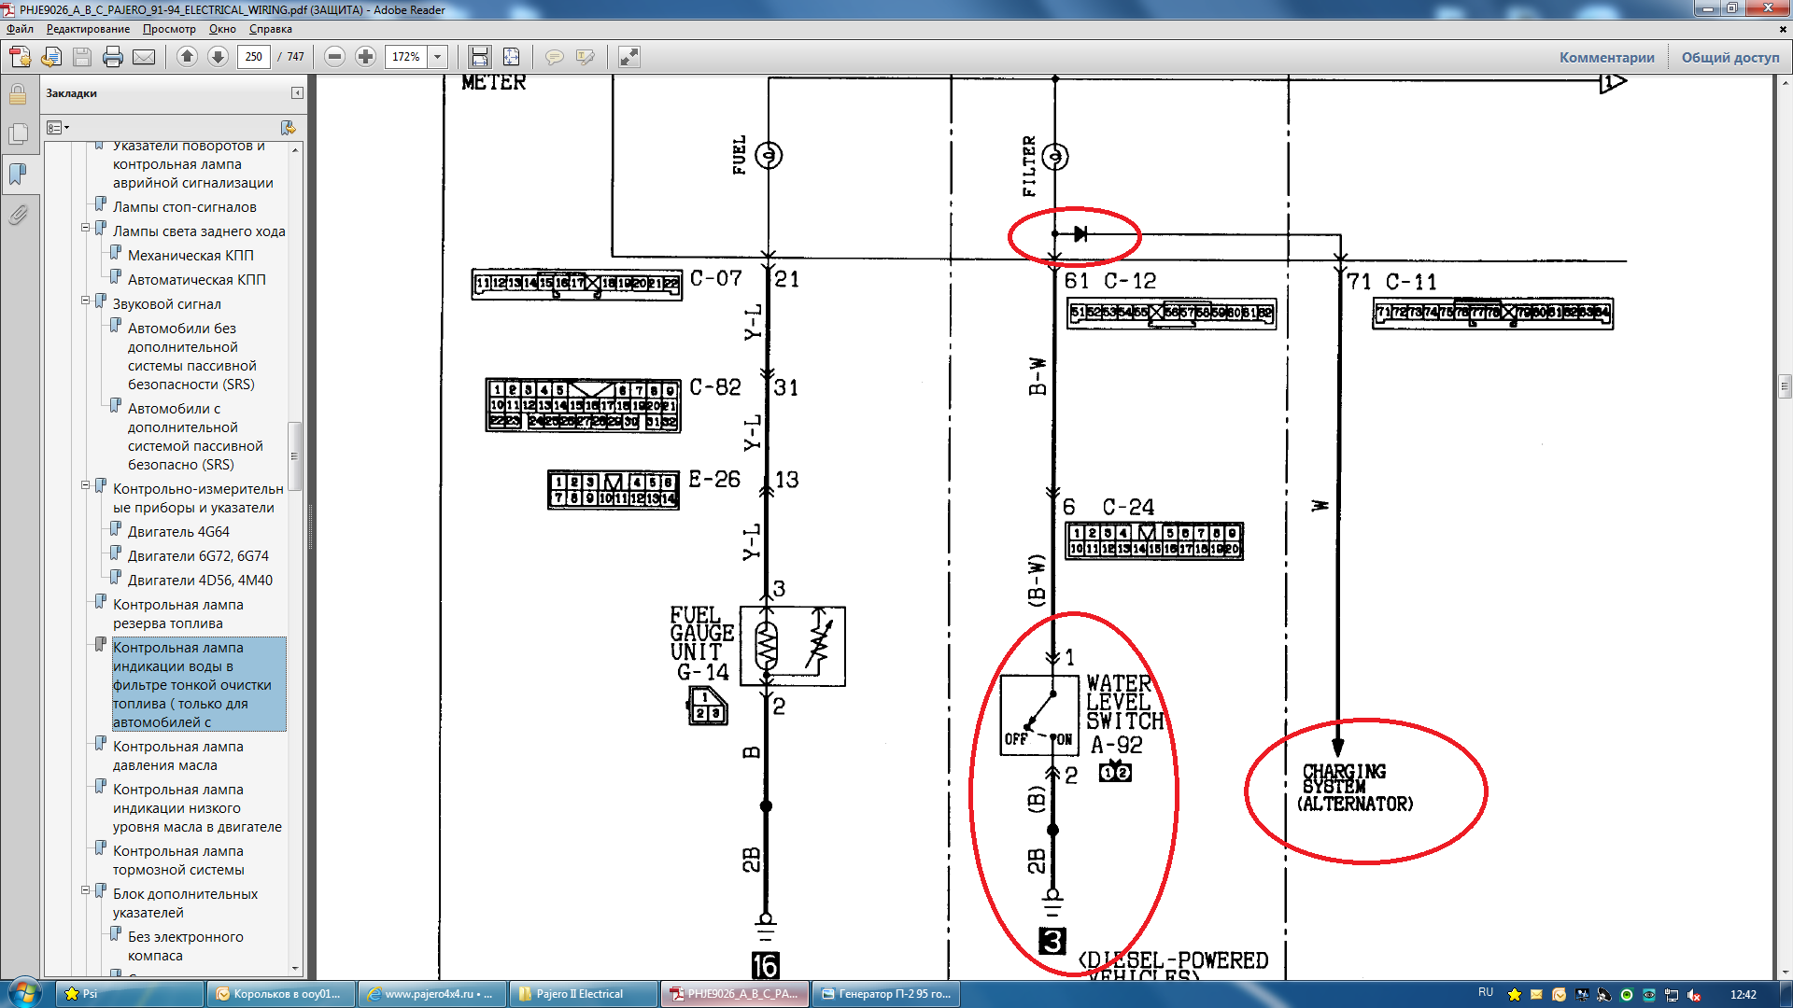Screen dimensions: 1793x1008
Task: Zoom in with plus button
Action: pos(365,57)
